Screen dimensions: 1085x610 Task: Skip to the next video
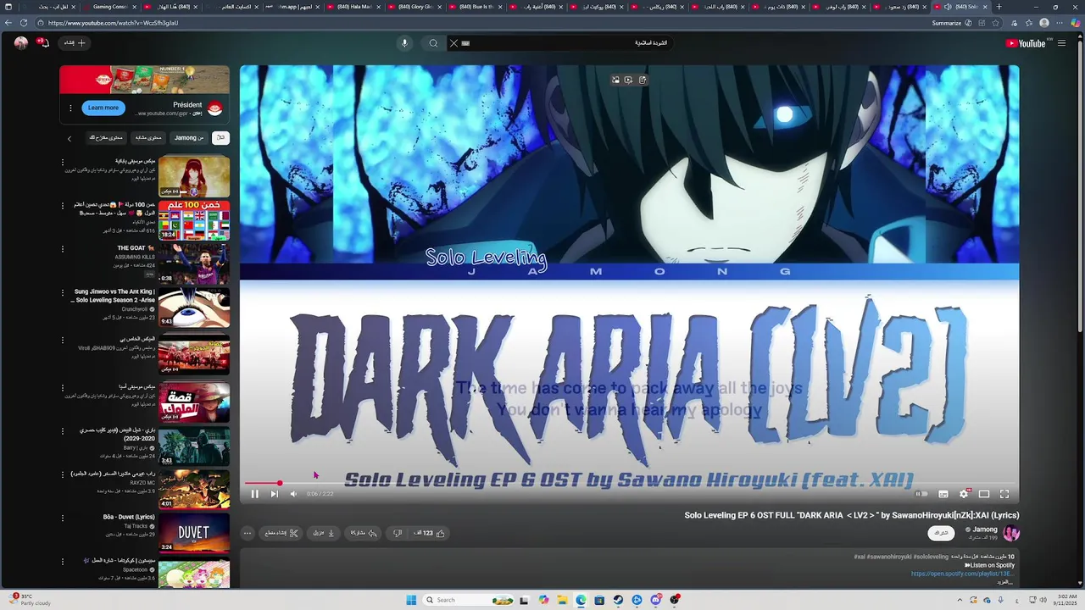274,494
